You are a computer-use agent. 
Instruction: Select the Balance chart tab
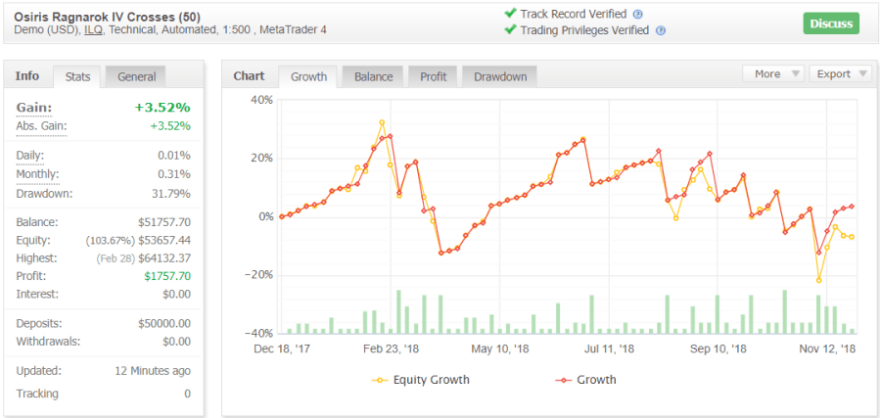click(x=373, y=76)
